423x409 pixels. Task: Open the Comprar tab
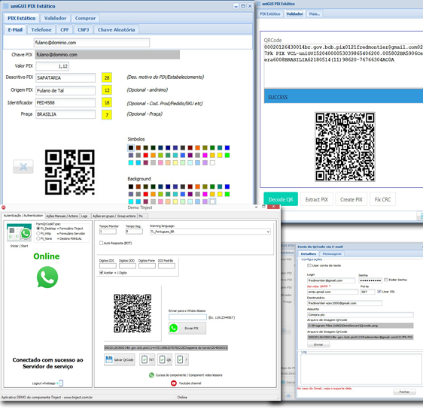tap(85, 18)
